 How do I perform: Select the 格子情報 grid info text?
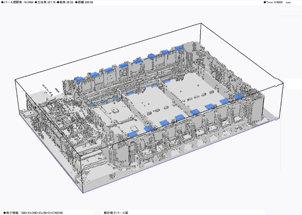pos(33,213)
